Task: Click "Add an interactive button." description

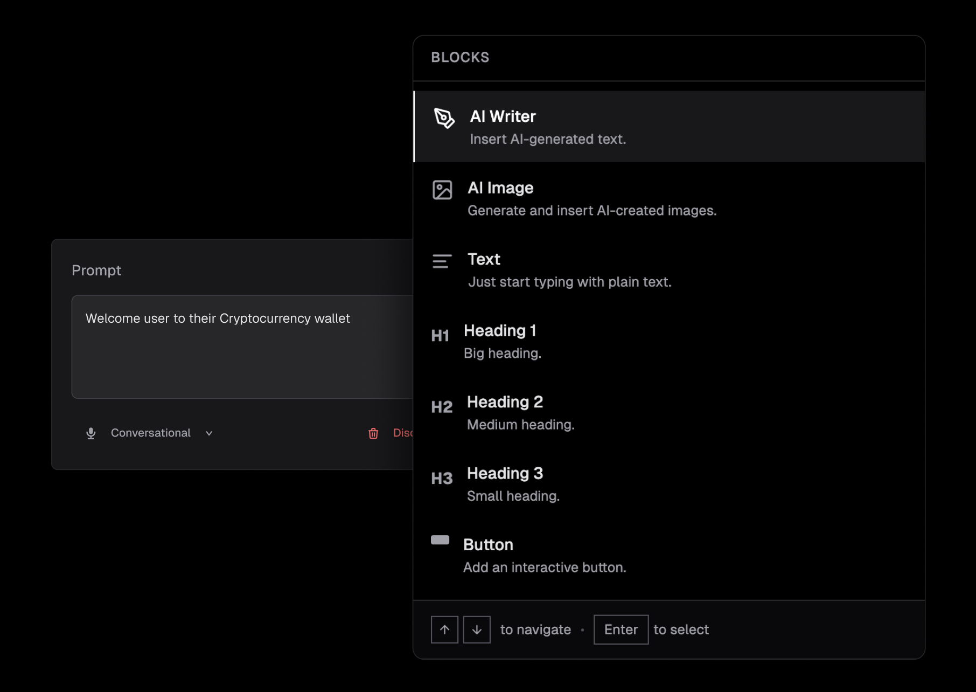Action: (545, 568)
